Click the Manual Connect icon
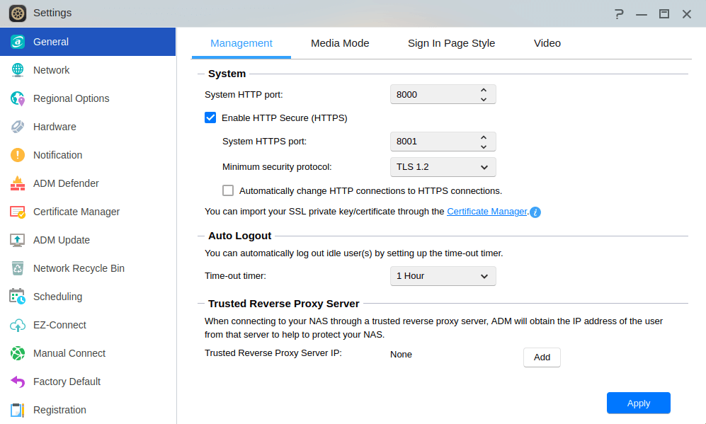 (18, 353)
